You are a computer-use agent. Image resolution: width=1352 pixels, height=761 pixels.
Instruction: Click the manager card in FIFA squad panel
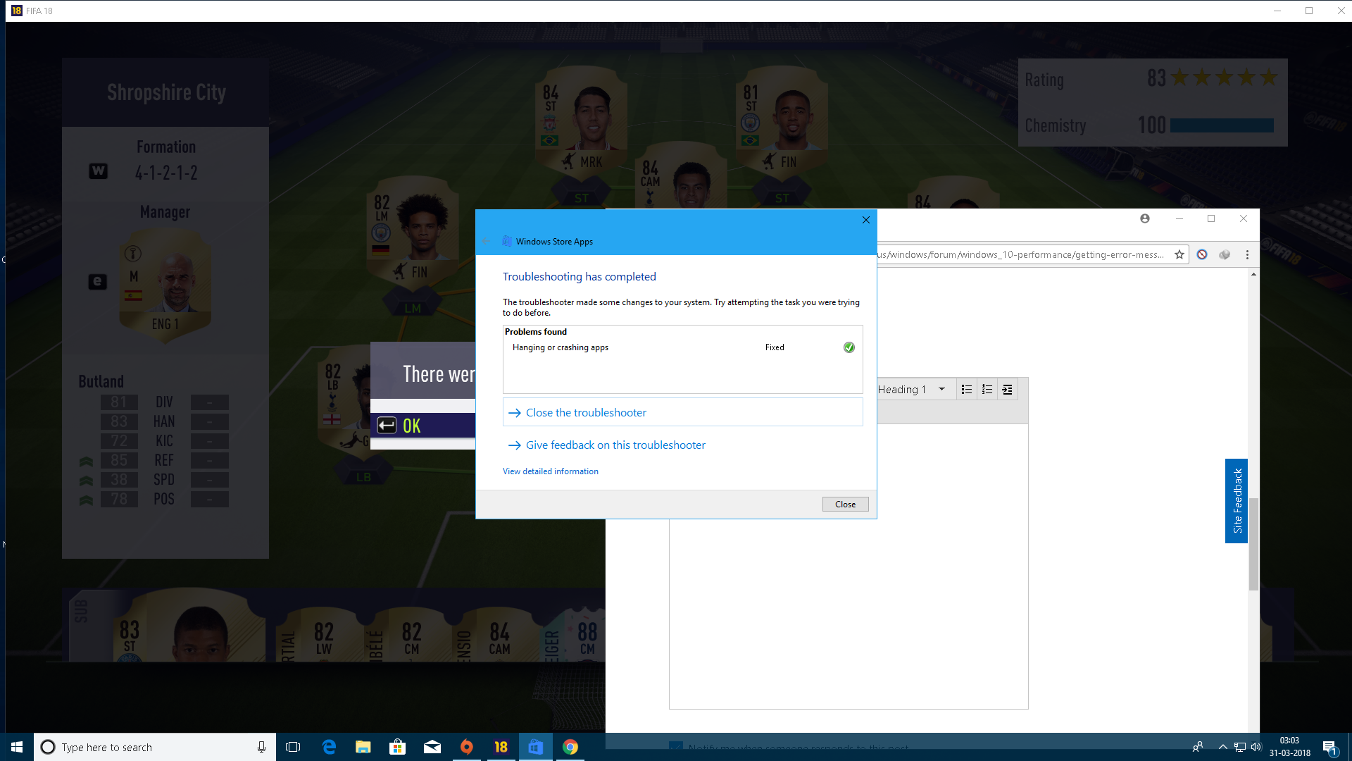coord(165,285)
